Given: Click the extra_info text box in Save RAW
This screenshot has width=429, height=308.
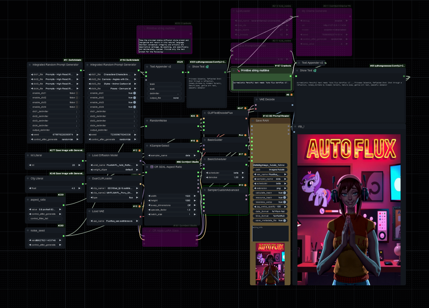Looking at the screenshot, I should click(x=270, y=233).
